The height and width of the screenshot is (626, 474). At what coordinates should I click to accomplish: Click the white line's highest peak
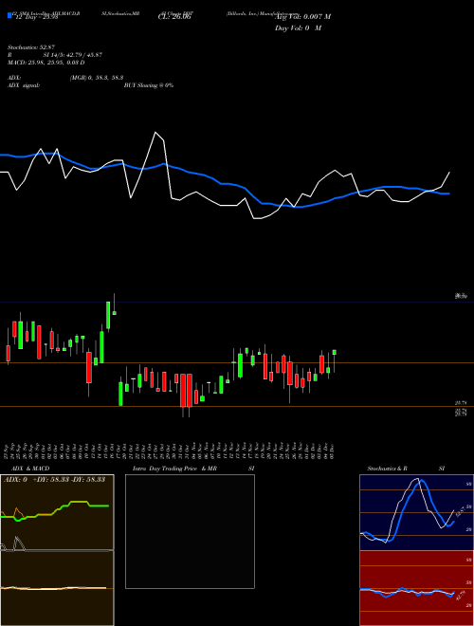tap(155, 132)
